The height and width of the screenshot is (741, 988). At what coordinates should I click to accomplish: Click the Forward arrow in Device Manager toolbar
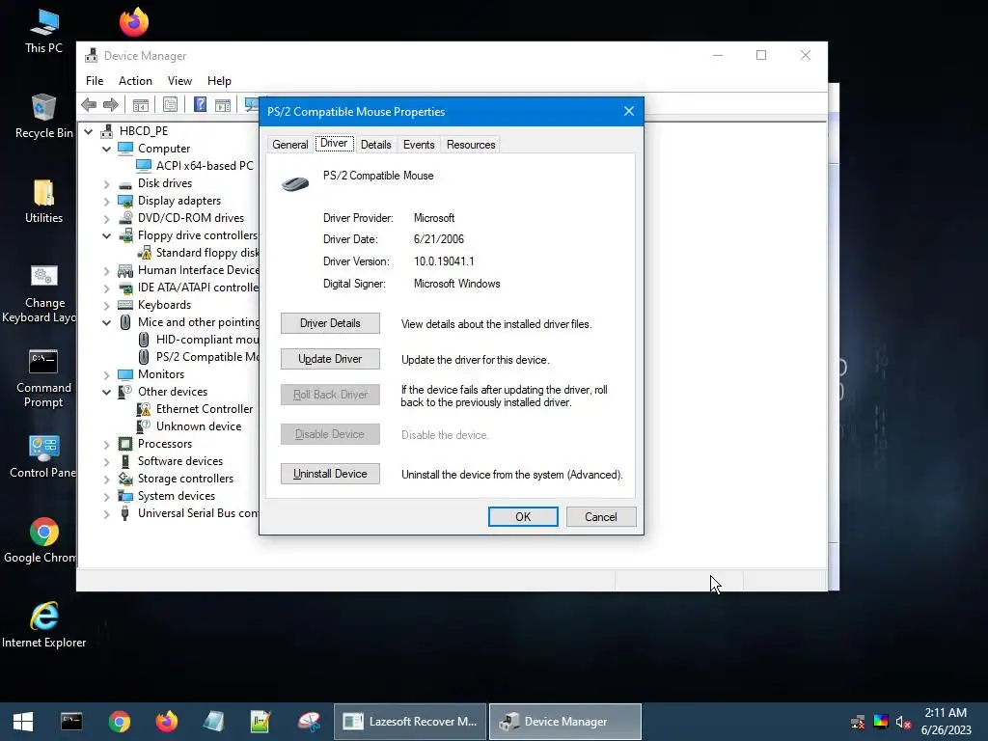point(111,104)
